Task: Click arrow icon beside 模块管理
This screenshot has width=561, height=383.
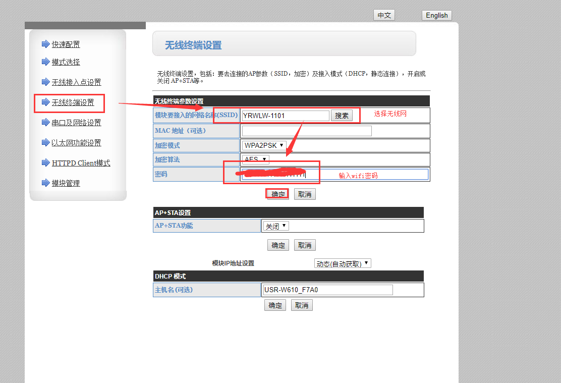Action: click(x=45, y=183)
